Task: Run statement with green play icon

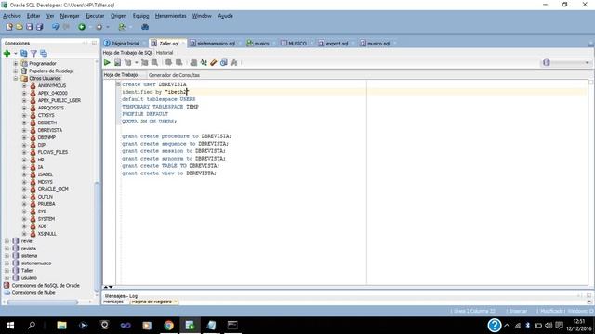Action: [x=107, y=63]
